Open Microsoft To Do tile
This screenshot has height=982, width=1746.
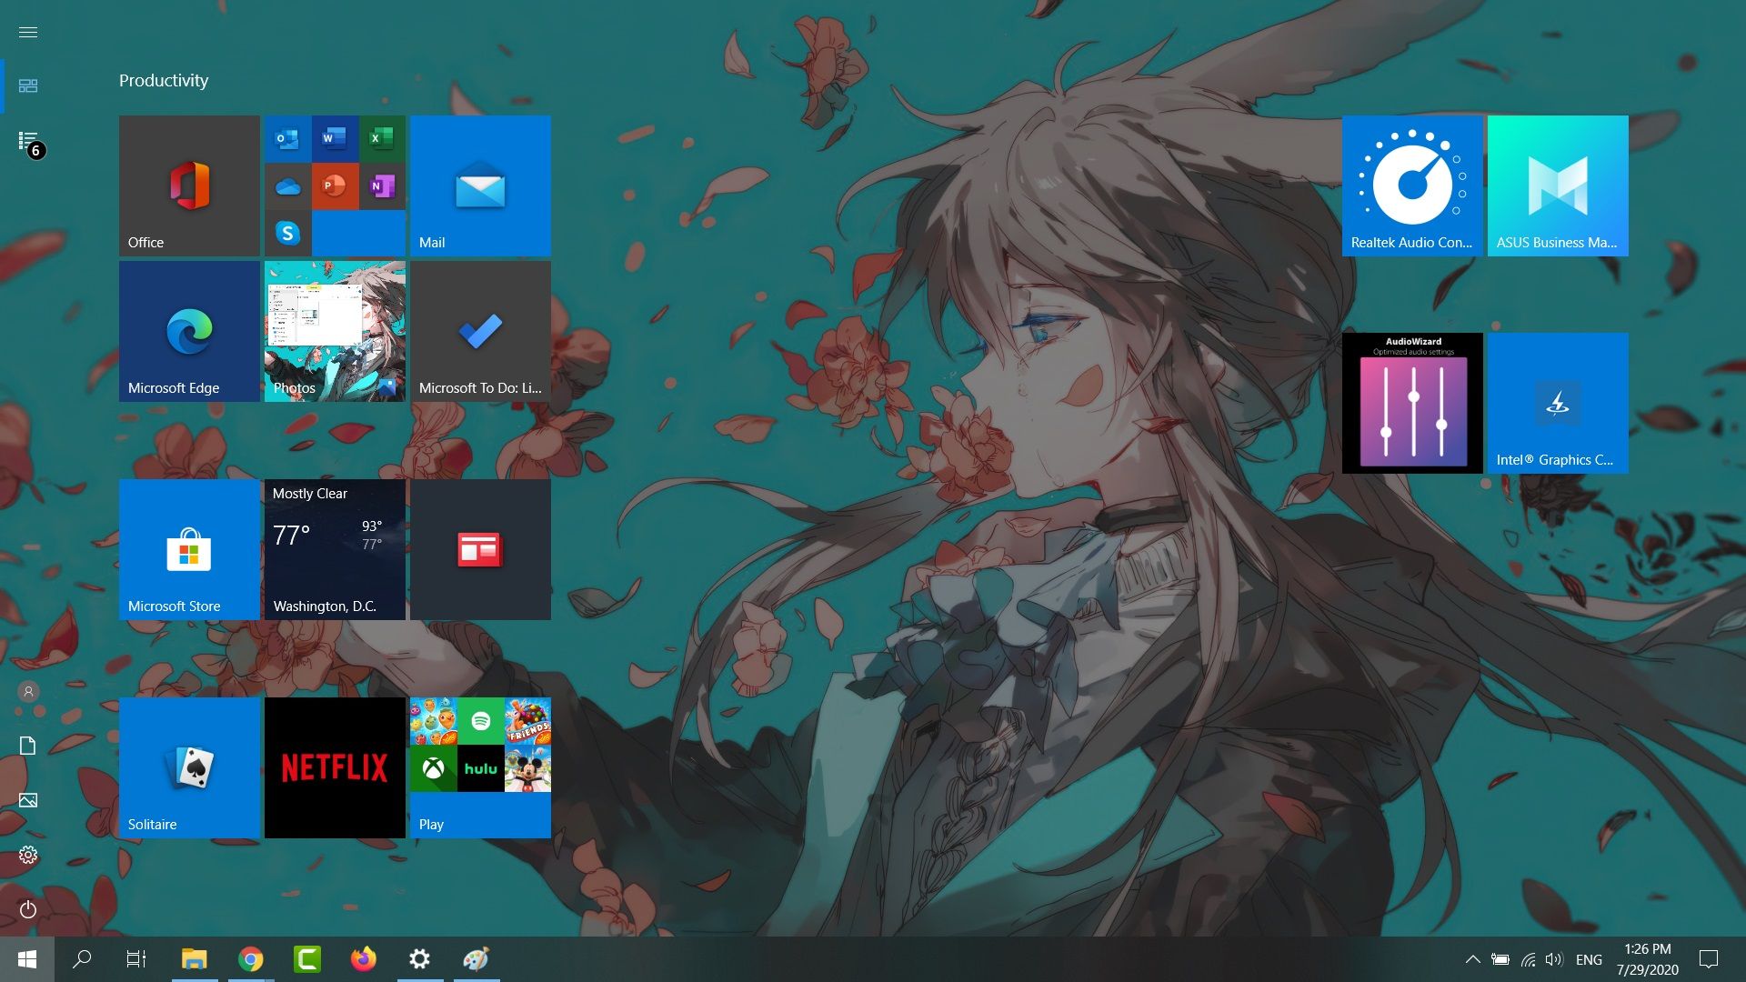coord(480,331)
